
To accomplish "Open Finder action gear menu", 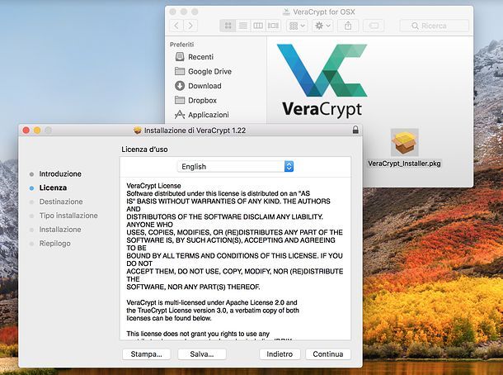I will (x=322, y=26).
